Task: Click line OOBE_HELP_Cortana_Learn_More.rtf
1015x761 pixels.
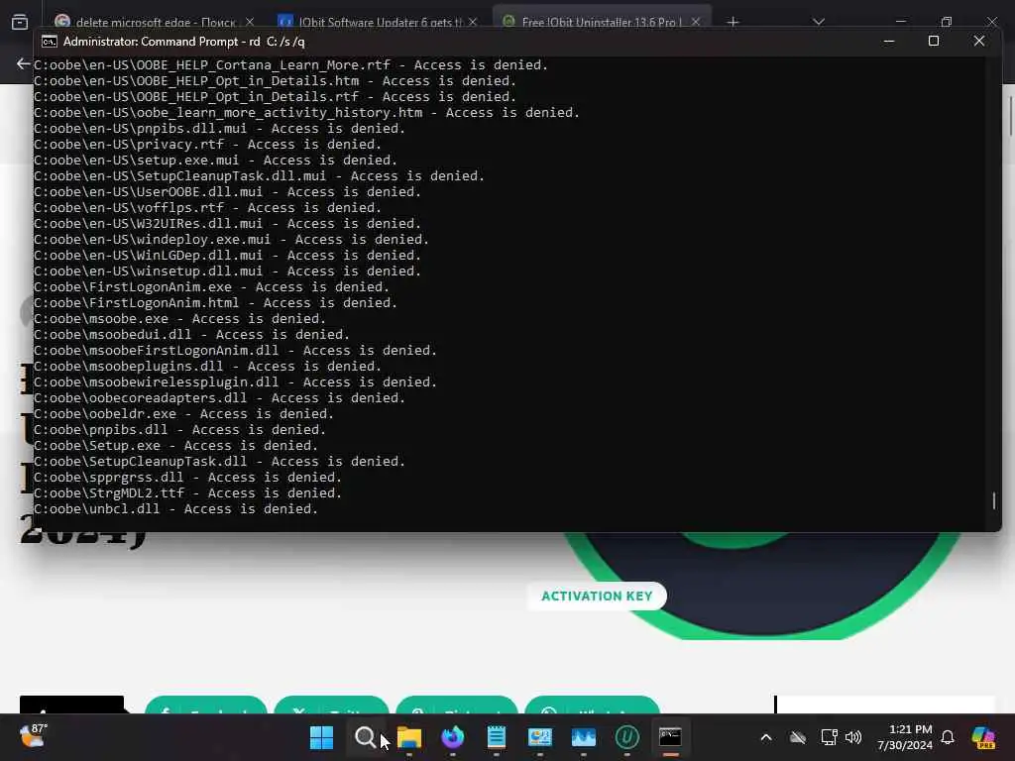Action: 290,65
